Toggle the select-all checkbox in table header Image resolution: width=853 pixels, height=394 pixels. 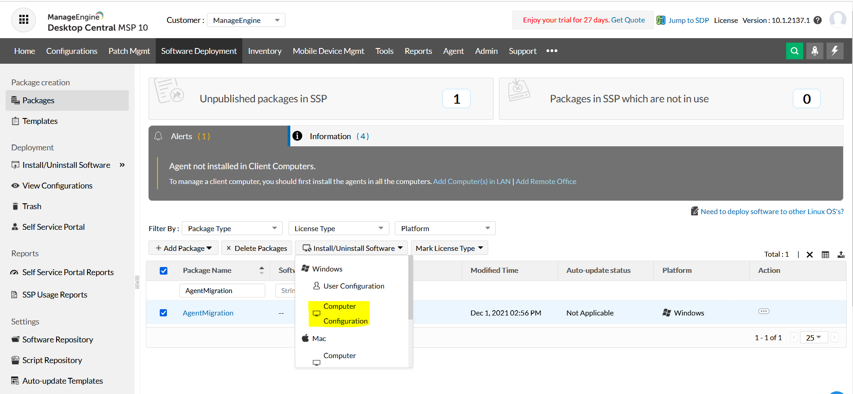(163, 271)
